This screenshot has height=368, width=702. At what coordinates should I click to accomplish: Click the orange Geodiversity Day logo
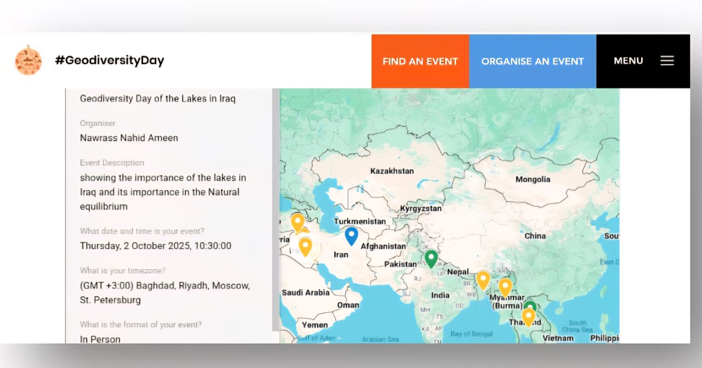(28, 61)
